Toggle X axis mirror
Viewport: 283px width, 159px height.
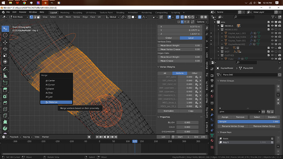tap(182, 22)
